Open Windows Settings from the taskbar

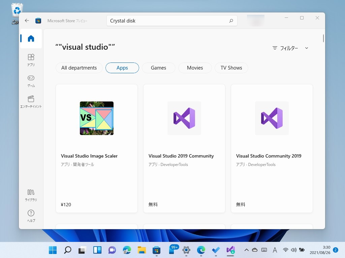click(x=186, y=250)
